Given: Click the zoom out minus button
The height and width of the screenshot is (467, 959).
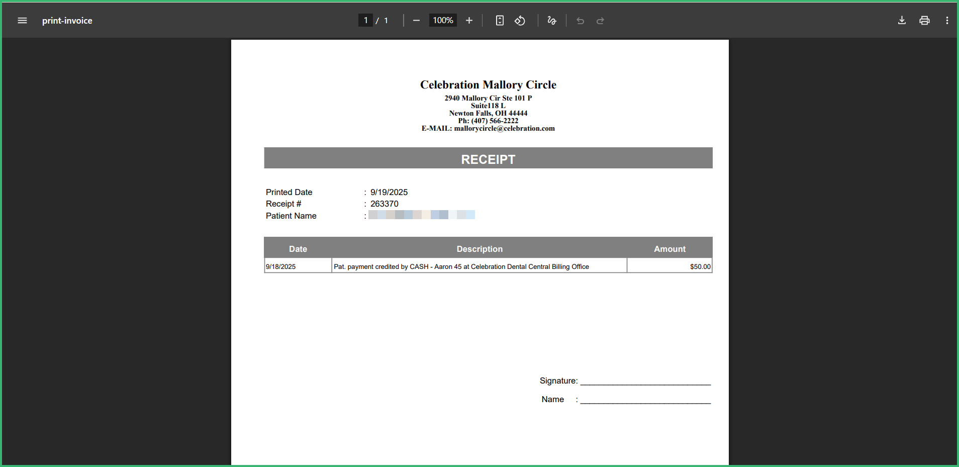Looking at the screenshot, I should (x=416, y=21).
